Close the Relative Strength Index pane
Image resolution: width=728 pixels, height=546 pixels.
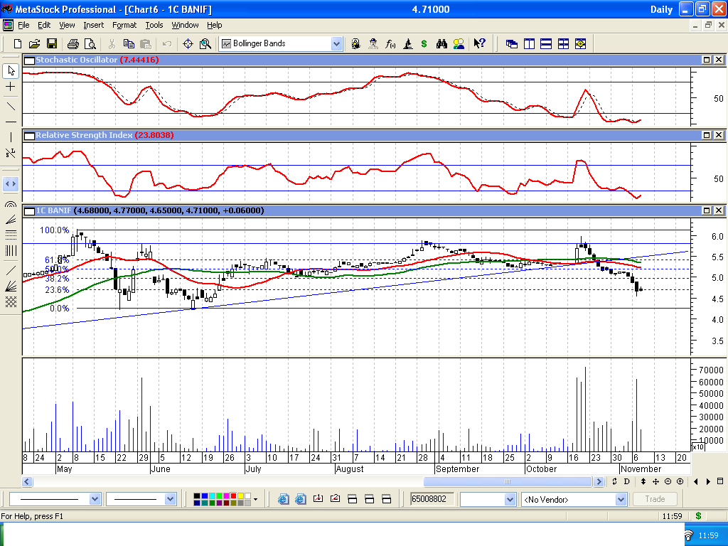[x=718, y=135]
